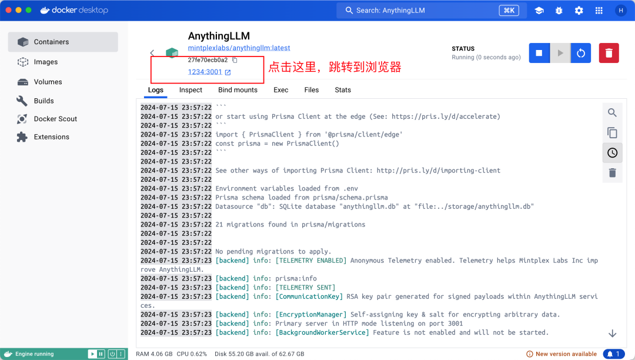Click the engine power button in status bar
Screen dimensions: 635x360
coord(112,354)
